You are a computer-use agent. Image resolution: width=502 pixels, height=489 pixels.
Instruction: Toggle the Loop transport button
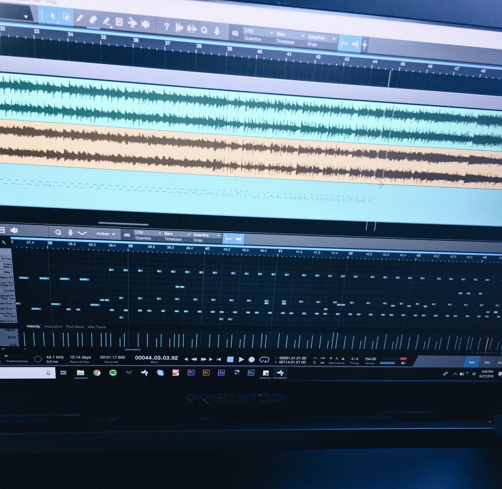pyautogui.click(x=264, y=359)
